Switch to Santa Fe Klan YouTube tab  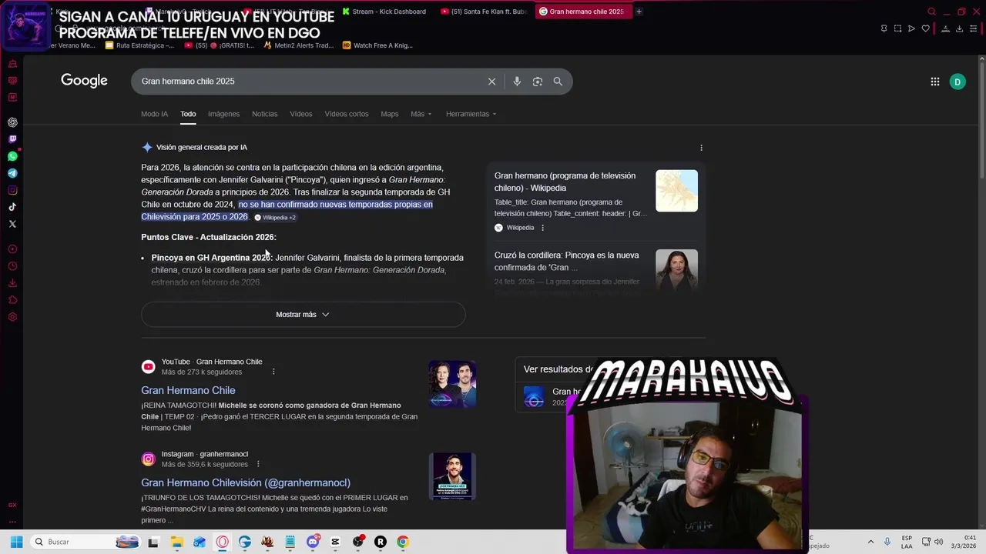pos(484,12)
